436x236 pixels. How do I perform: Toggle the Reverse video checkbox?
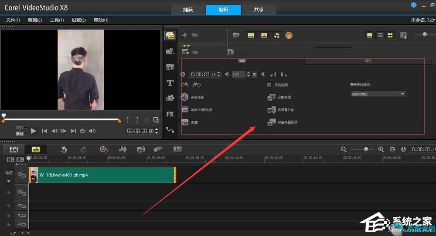pyautogui.click(x=269, y=85)
